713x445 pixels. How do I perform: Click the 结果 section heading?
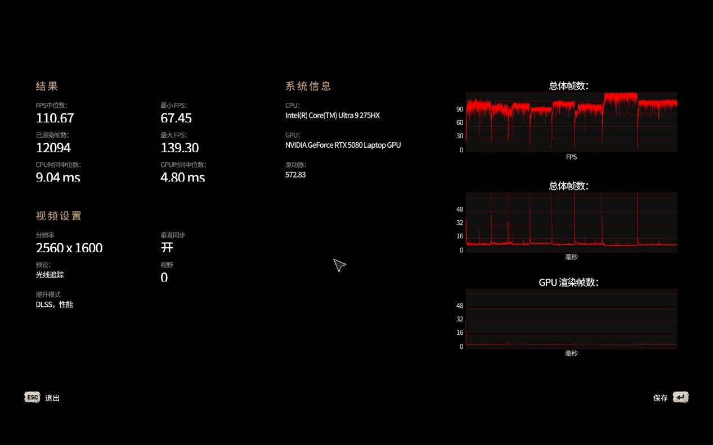click(x=47, y=86)
